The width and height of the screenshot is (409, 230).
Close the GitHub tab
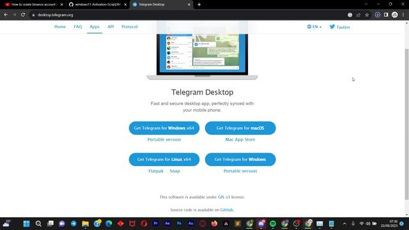pos(125,4)
